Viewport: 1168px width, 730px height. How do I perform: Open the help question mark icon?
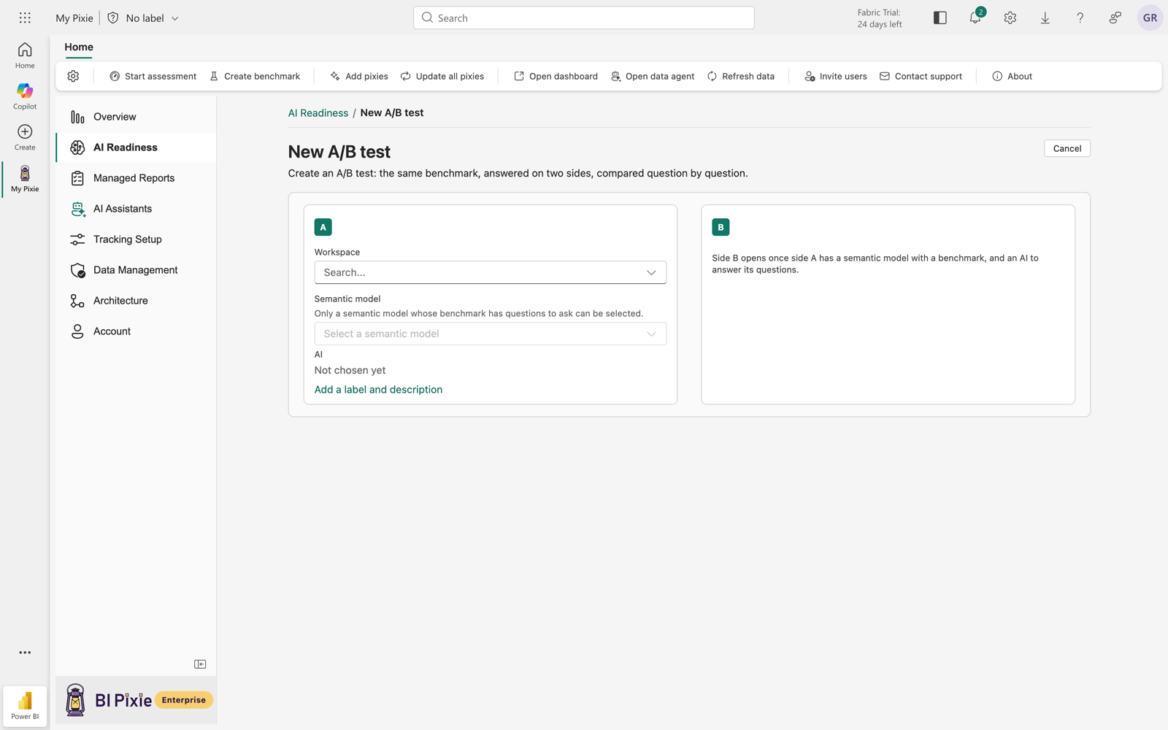(x=1080, y=18)
